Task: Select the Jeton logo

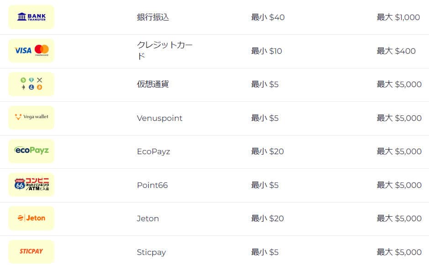Action: [31, 218]
